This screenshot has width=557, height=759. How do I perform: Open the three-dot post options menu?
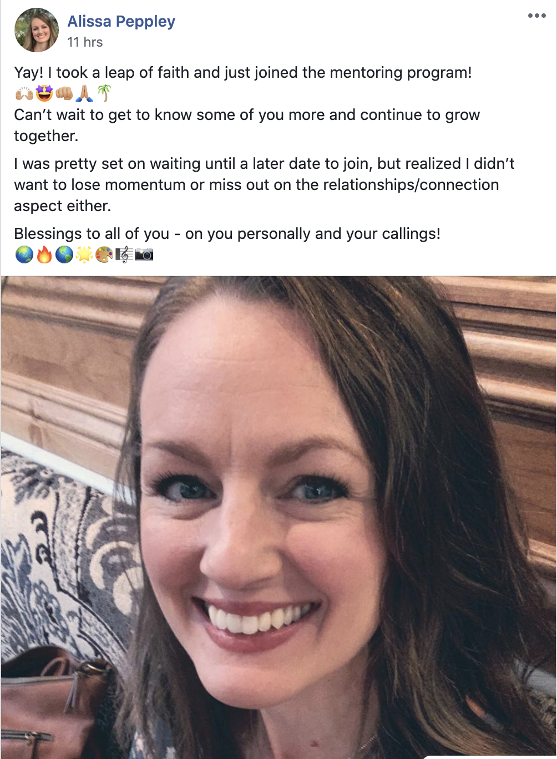(x=536, y=16)
